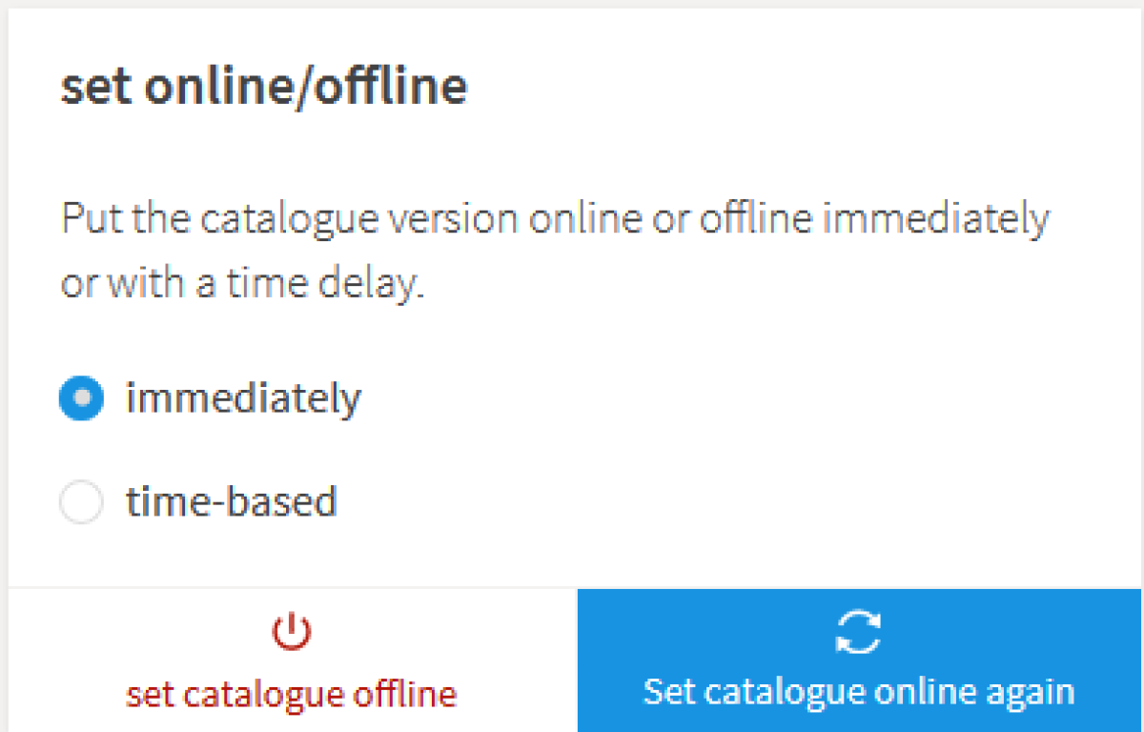Click the "time-based" option label

232,501
